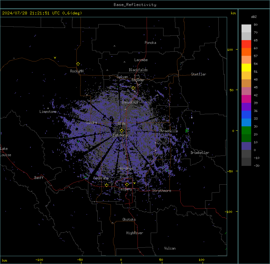Click the Ponoka city label
The image size is (270, 264).
[x=150, y=43]
